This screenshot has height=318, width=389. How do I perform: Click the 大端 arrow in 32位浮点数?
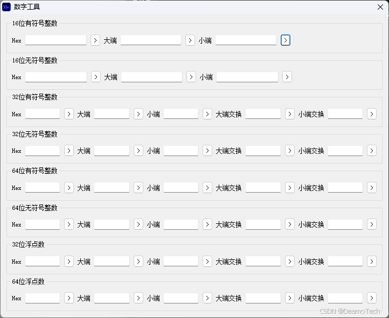click(x=138, y=262)
